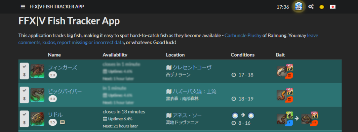Open the フィンガーズ fish name link

pyautogui.click(x=63, y=67)
